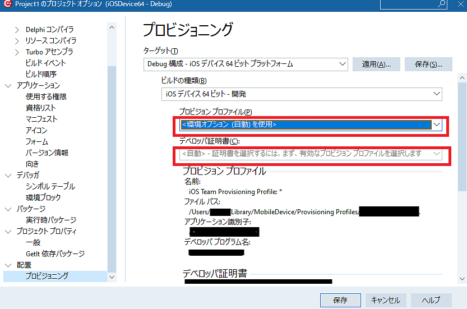Expand the Turbo アセンブラ tree node
Viewport: 467px width, 309px height.
point(17,52)
